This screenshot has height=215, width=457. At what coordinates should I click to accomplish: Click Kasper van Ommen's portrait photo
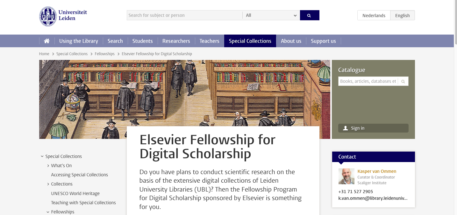[346, 176]
